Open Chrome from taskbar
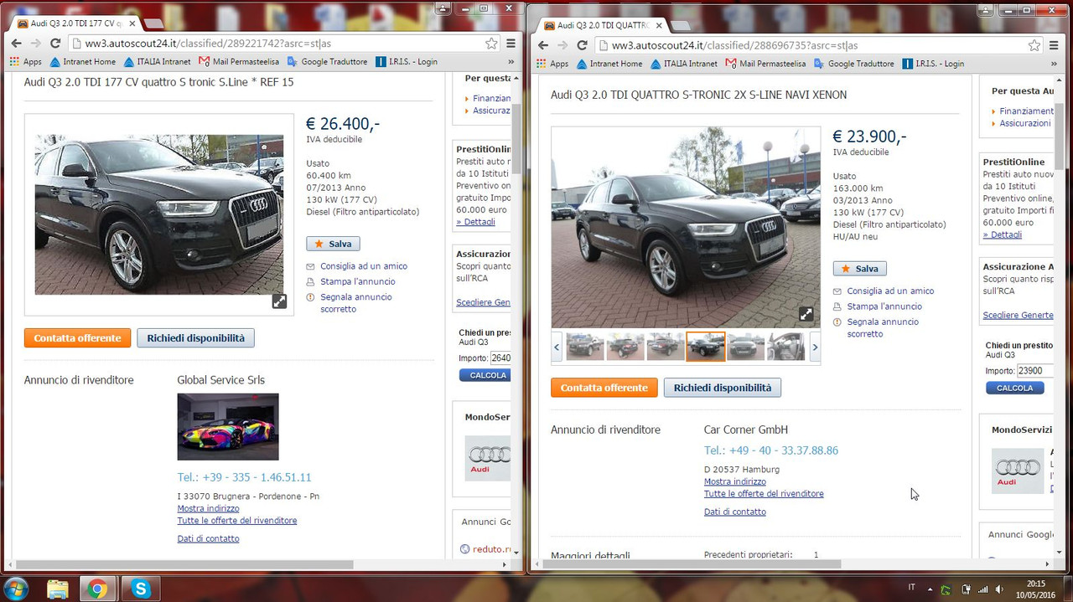The image size is (1073, 602). (x=97, y=589)
